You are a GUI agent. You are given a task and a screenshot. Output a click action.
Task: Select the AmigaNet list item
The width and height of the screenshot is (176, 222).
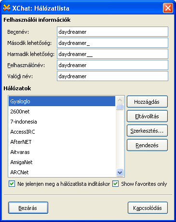62,162
